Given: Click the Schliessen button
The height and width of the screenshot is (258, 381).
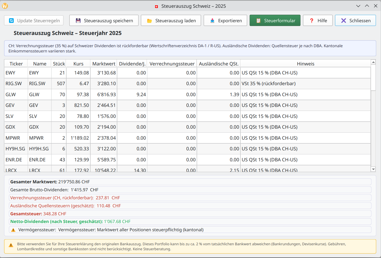Looking at the screenshot, I should point(355,20).
